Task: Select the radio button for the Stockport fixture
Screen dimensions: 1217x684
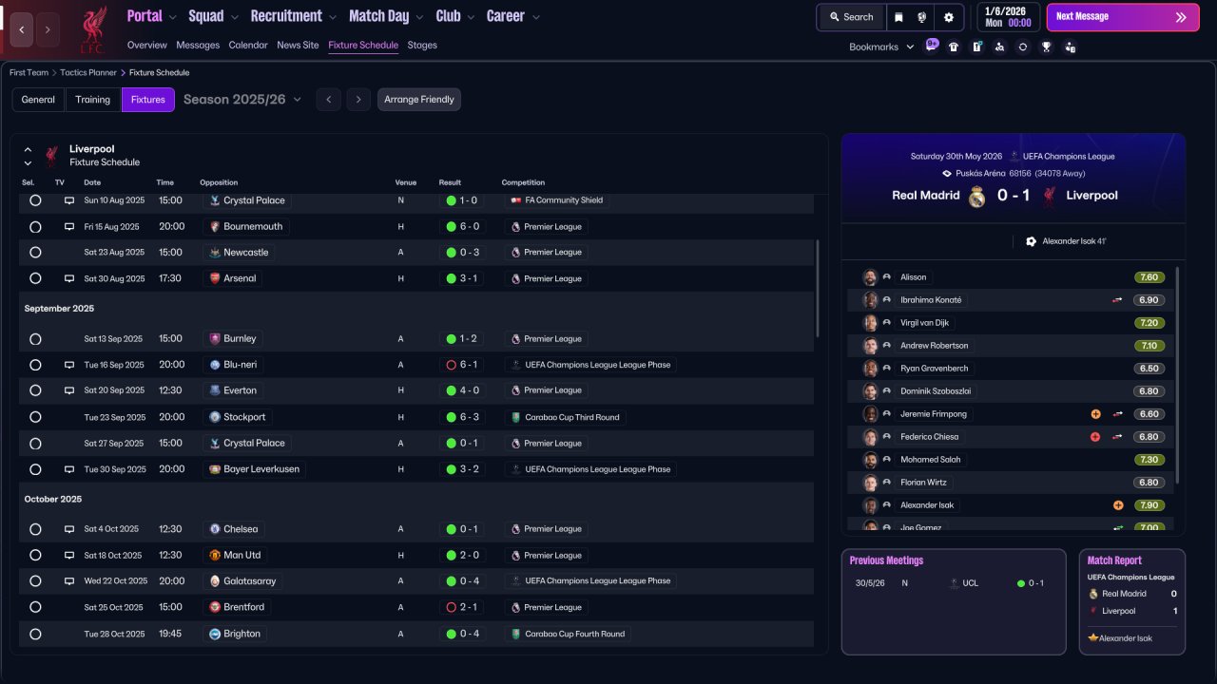Action: [35, 417]
